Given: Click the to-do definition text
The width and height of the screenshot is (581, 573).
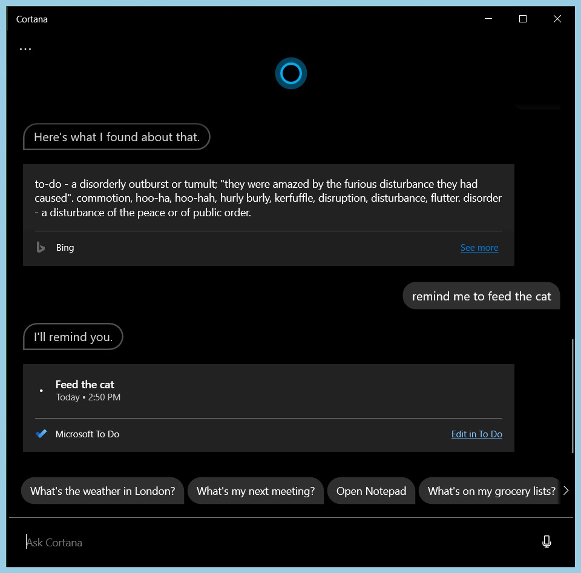Looking at the screenshot, I should [268, 198].
